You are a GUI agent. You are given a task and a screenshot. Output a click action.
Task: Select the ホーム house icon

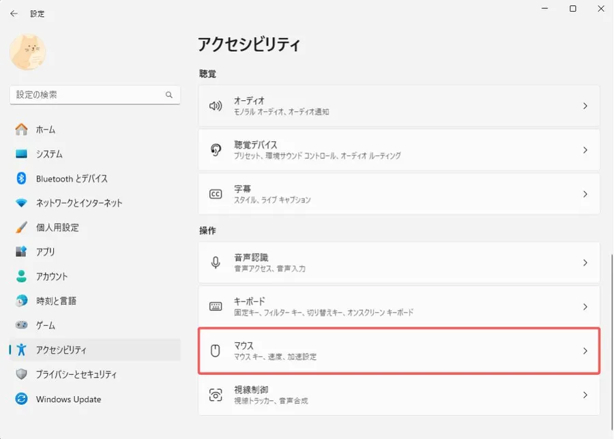click(22, 129)
